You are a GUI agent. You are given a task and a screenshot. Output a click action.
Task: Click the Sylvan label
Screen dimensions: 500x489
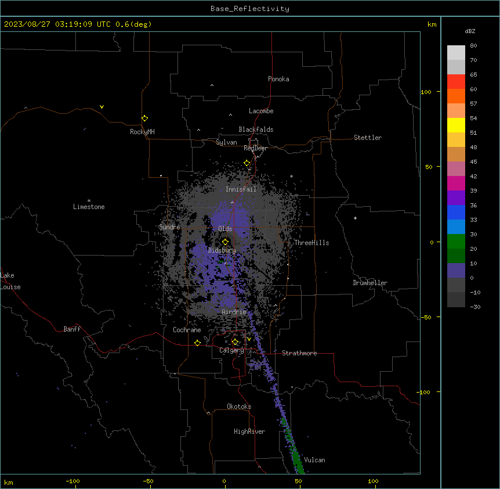pyautogui.click(x=226, y=142)
